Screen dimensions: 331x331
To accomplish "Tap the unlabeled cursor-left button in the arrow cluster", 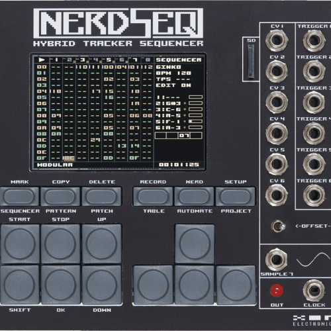I will tap(153, 285).
